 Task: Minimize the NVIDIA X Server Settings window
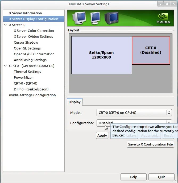coord(160,4)
